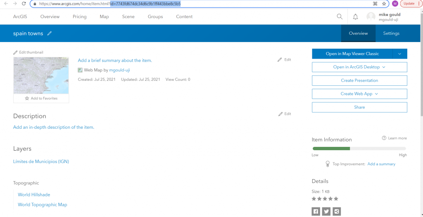423x217 pixels.
Task: Click the Topographic basemap label
Action: (26, 183)
